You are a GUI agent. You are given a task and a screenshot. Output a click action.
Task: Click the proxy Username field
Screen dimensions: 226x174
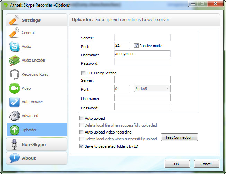142,98
